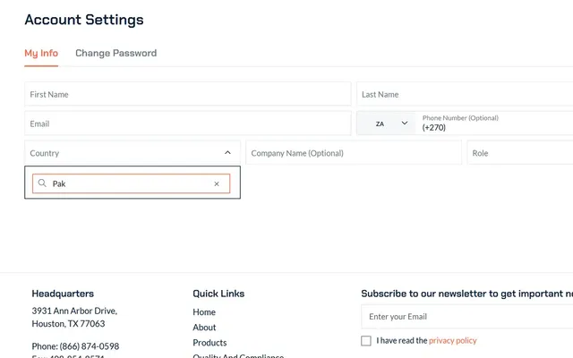Viewport: 573px width, 358px height.
Task: Select the Houston, TX 77063 line
Action: pos(68,324)
